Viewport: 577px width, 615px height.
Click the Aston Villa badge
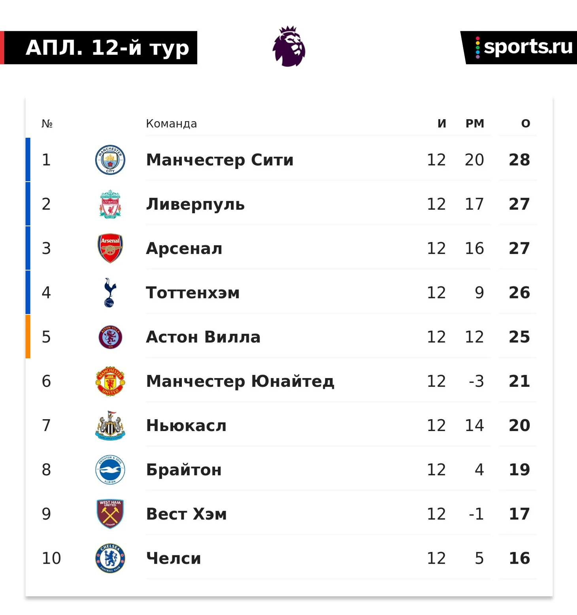(x=110, y=337)
